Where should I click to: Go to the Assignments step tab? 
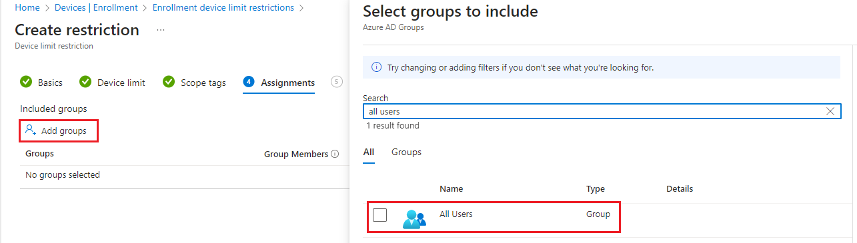(x=279, y=83)
